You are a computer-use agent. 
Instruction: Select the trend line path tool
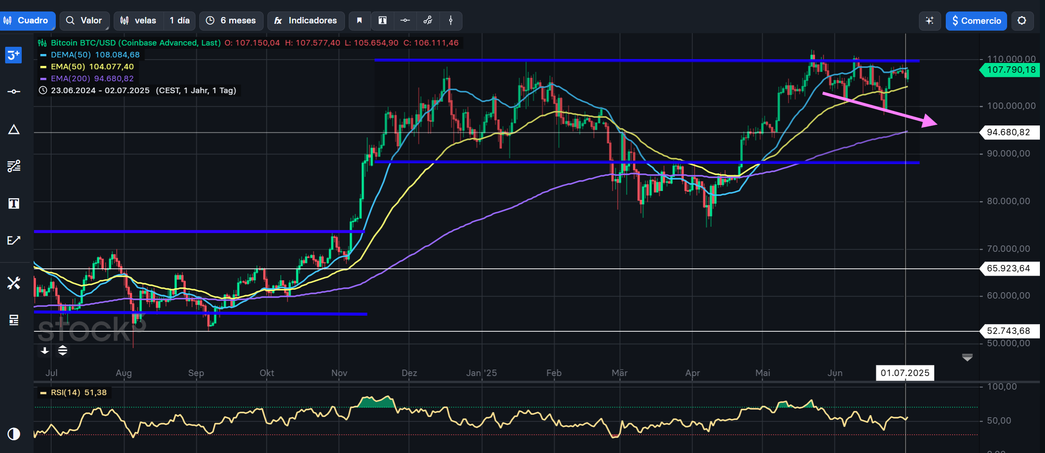click(428, 20)
